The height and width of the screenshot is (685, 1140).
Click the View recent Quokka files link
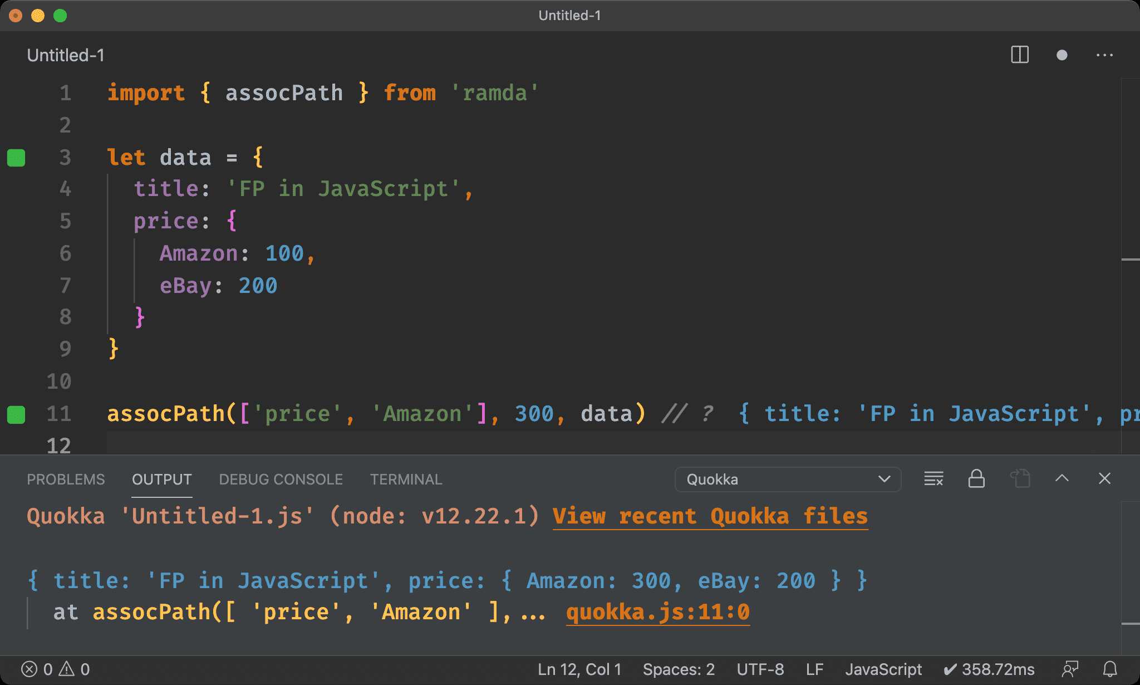pyautogui.click(x=710, y=517)
